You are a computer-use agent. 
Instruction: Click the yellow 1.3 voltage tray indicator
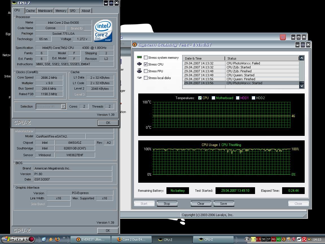[x=253, y=239]
